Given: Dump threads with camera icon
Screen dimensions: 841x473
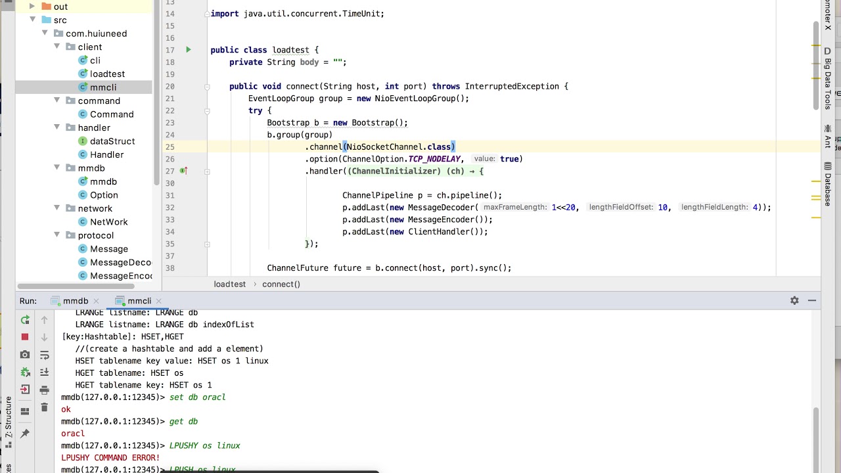Looking at the screenshot, I should click(25, 355).
